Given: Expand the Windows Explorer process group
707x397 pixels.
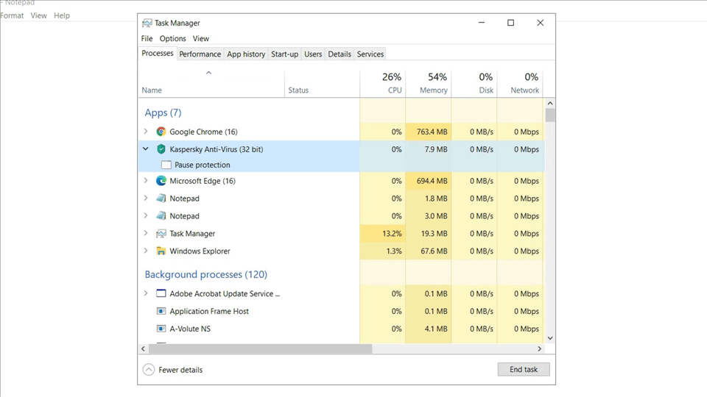Looking at the screenshot, I should click(x=146, y=251).
